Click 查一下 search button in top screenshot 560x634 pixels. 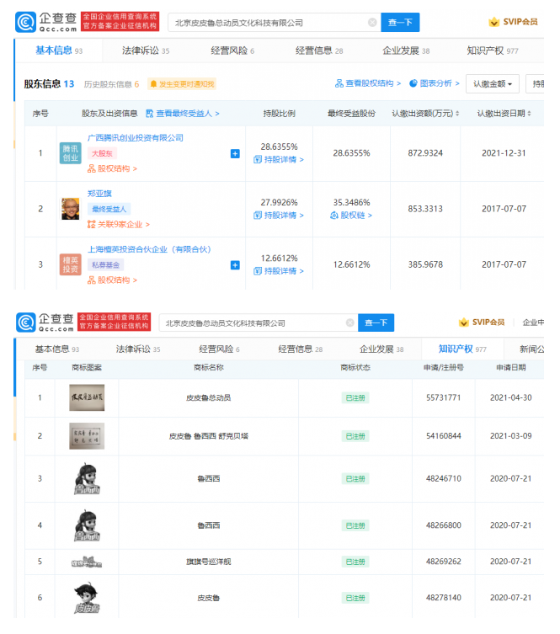coord(400,22)
